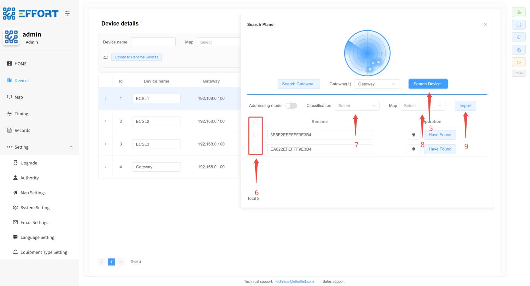The image size is (530, 286).
Task: Open the Gateway(1) dropdown
Action: point(377,84)
